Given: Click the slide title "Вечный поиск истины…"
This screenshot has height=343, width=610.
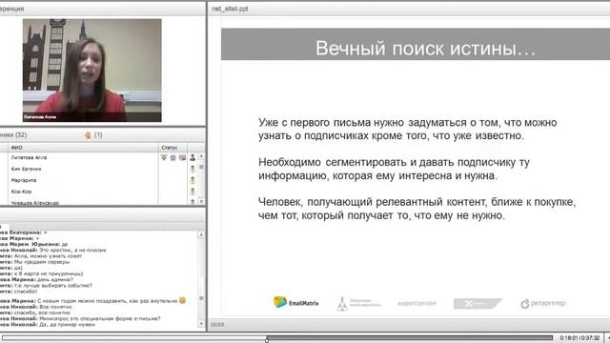Looking at the screenshot, I should (x=425, y=49).
